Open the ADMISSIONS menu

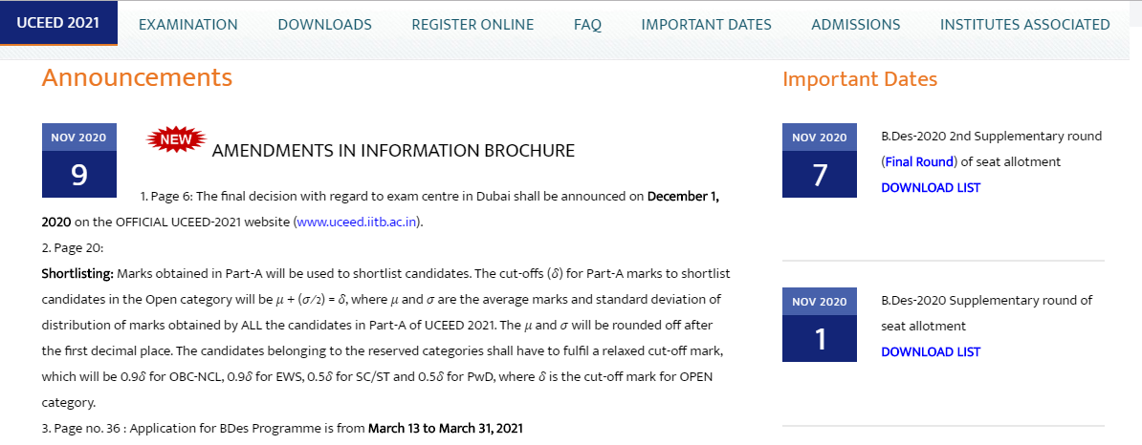tap(855, 25)
